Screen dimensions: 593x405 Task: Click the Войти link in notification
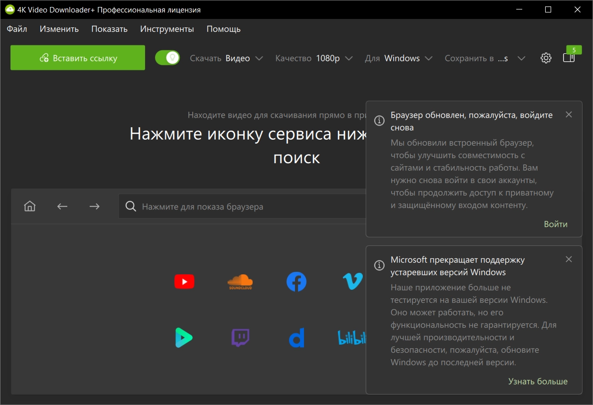556,224
